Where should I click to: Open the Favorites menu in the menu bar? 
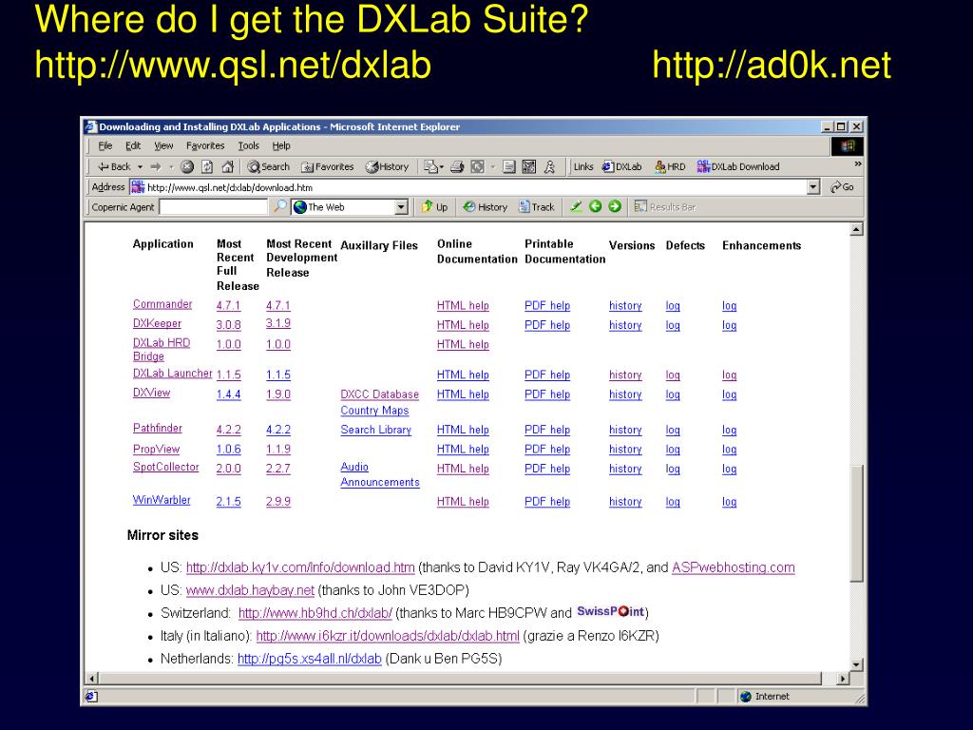pos(205,145)
